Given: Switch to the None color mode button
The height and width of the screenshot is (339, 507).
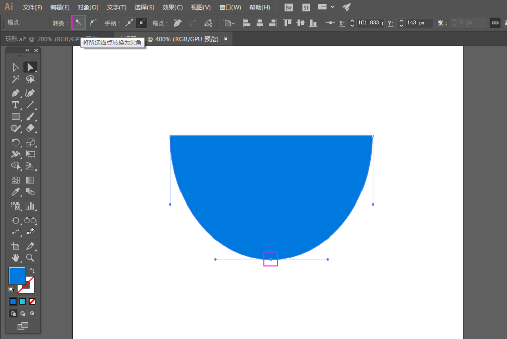Looking at the screenshot, I should 32,301.
